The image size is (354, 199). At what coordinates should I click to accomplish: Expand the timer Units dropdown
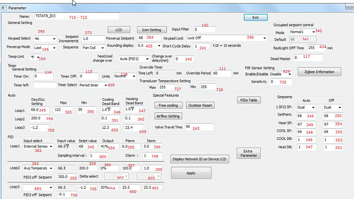pos(124,76)
